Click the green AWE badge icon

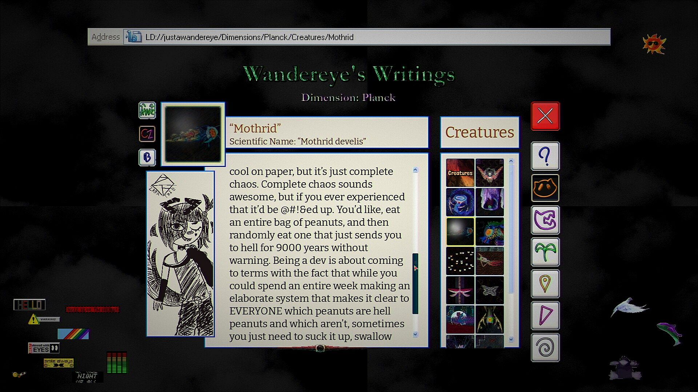(x=147, y=111)
